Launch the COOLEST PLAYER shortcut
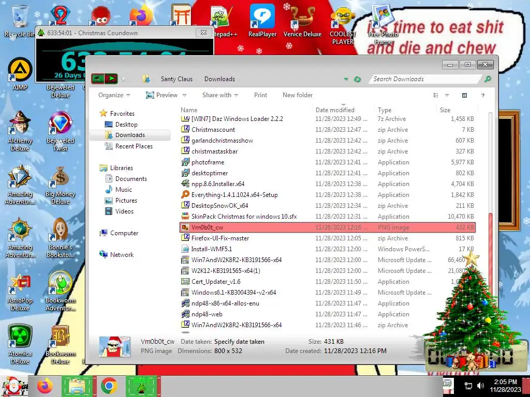530x397 pixels. tap(343, 25)
